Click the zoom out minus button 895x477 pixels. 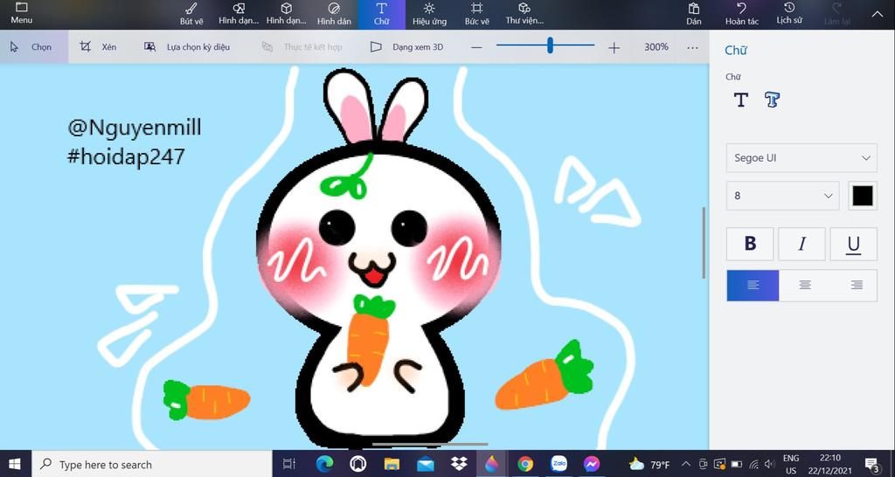476,47
